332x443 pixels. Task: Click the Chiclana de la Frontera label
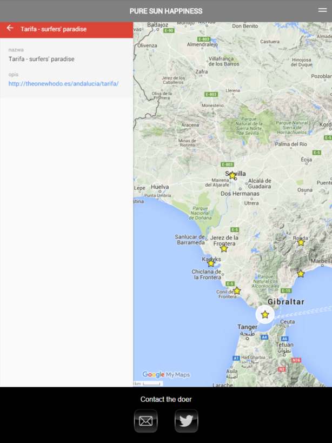(x=207, y=274)
